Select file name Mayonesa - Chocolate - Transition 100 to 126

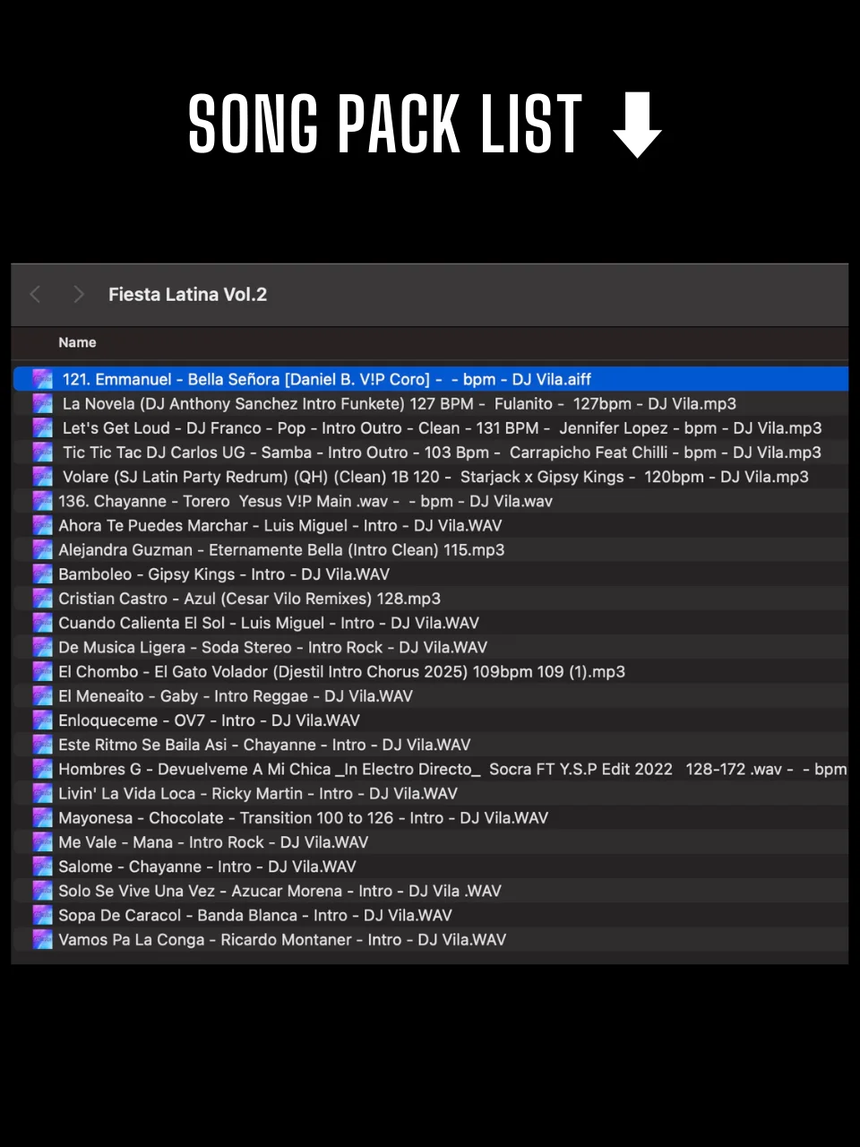pos(304,817)
